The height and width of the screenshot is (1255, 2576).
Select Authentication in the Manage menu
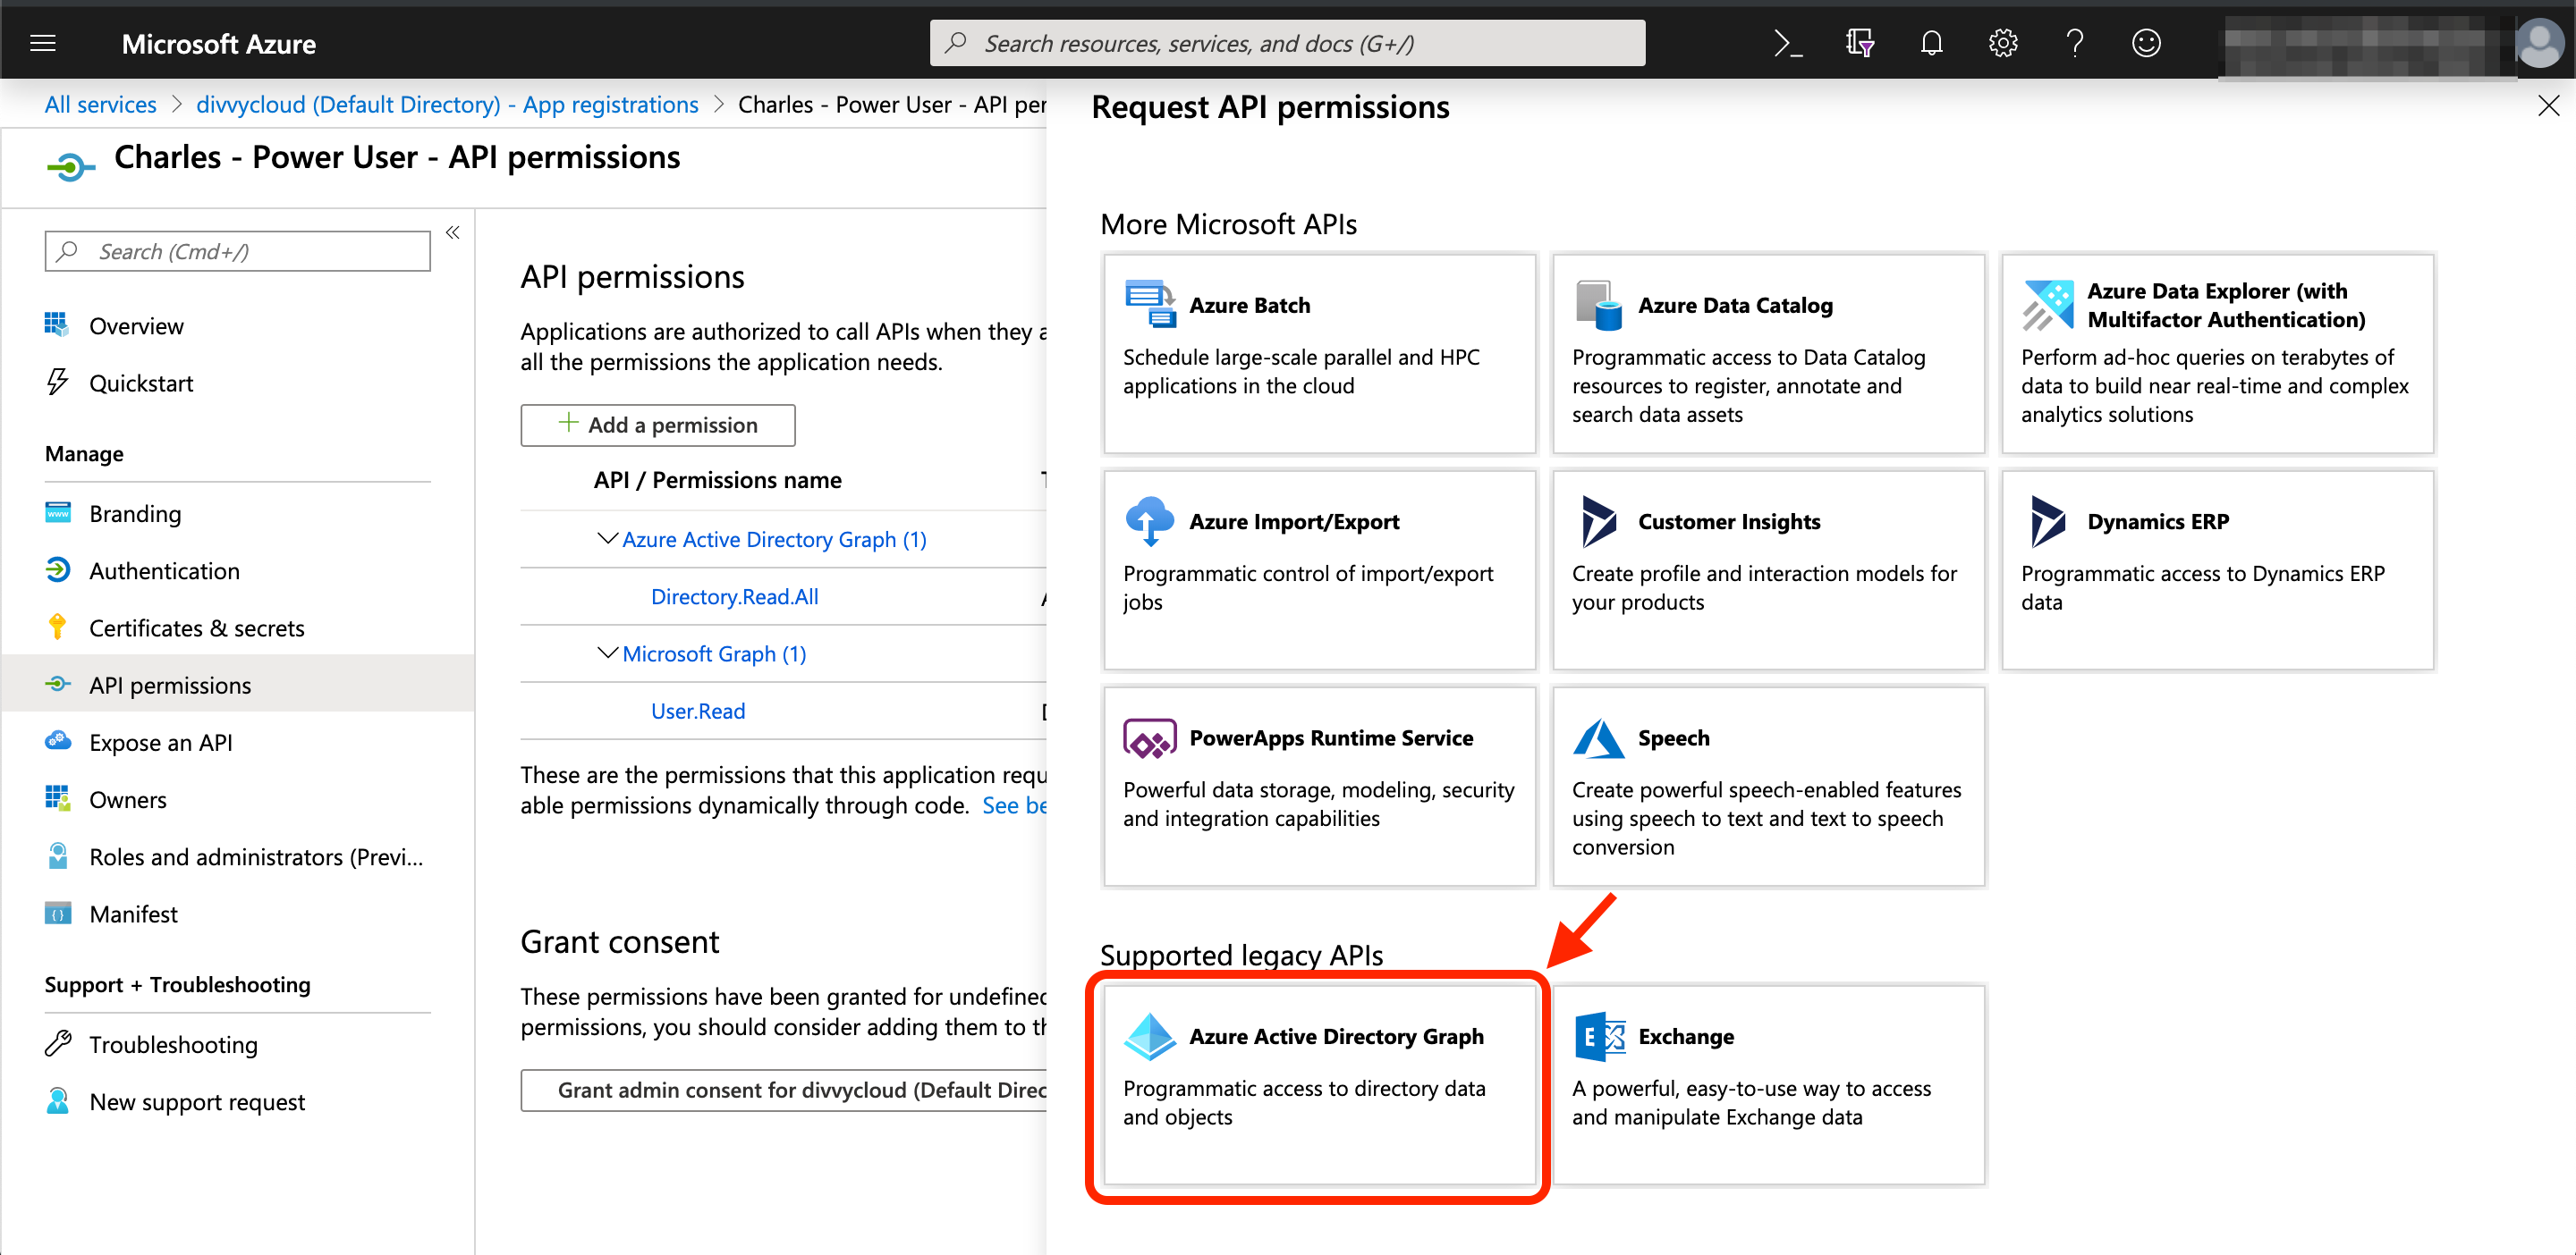coord(164,570)
